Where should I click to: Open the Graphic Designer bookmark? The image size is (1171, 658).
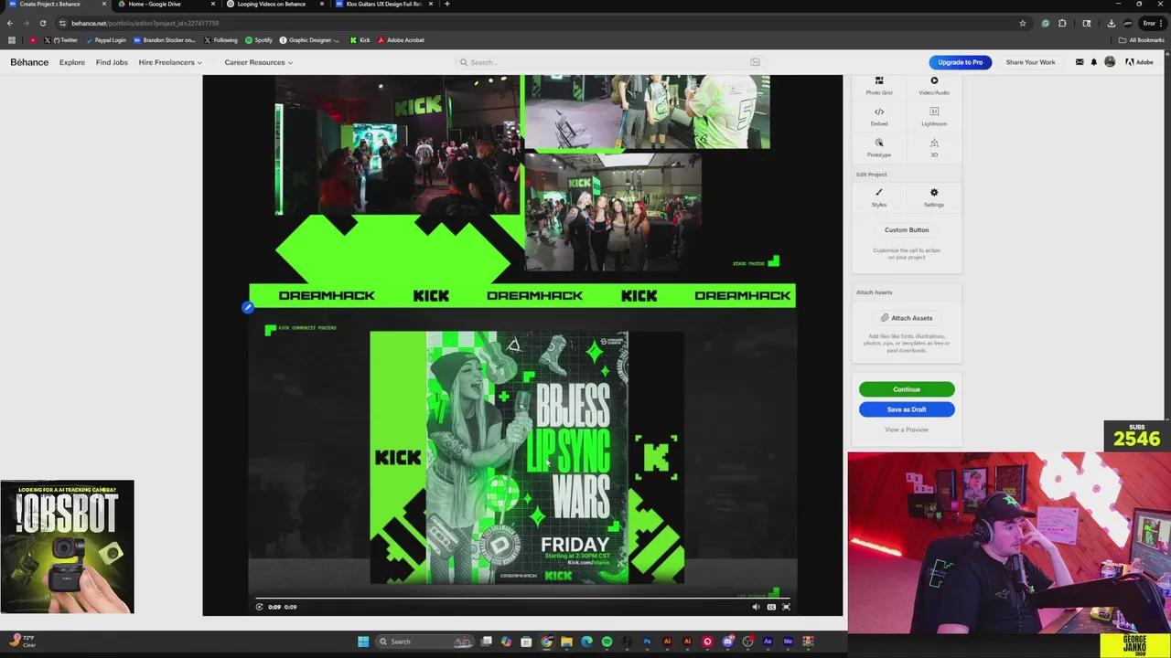(x=309, y=40)
